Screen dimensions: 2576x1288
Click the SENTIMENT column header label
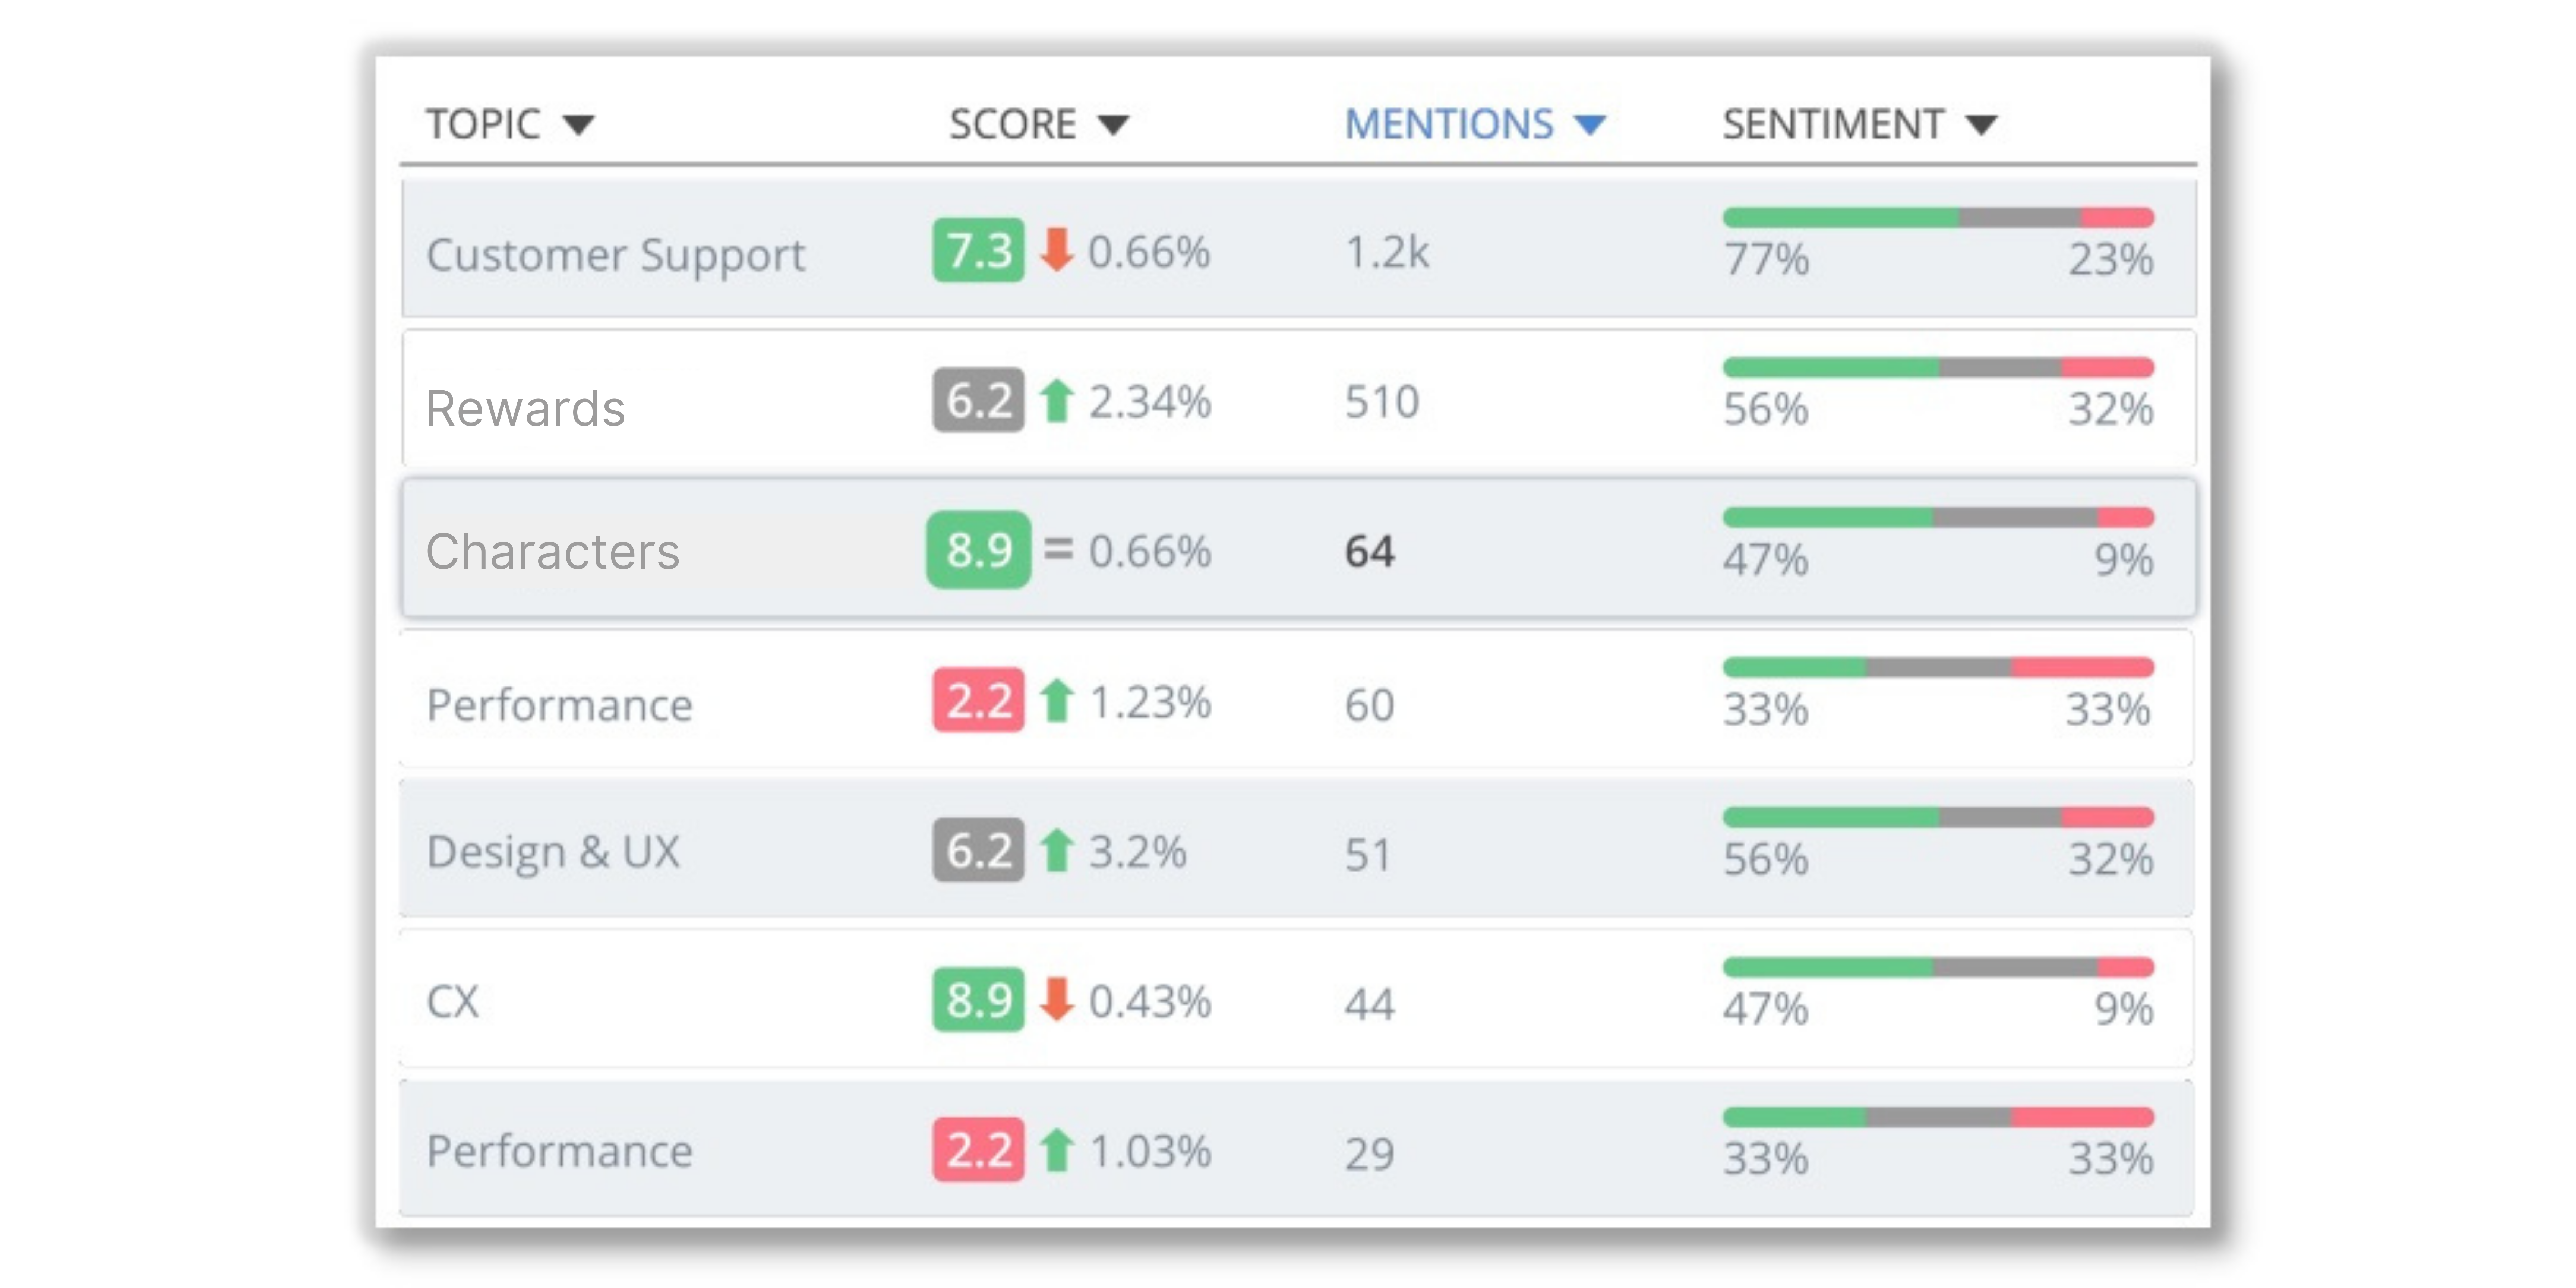[x=1832, y=125]
